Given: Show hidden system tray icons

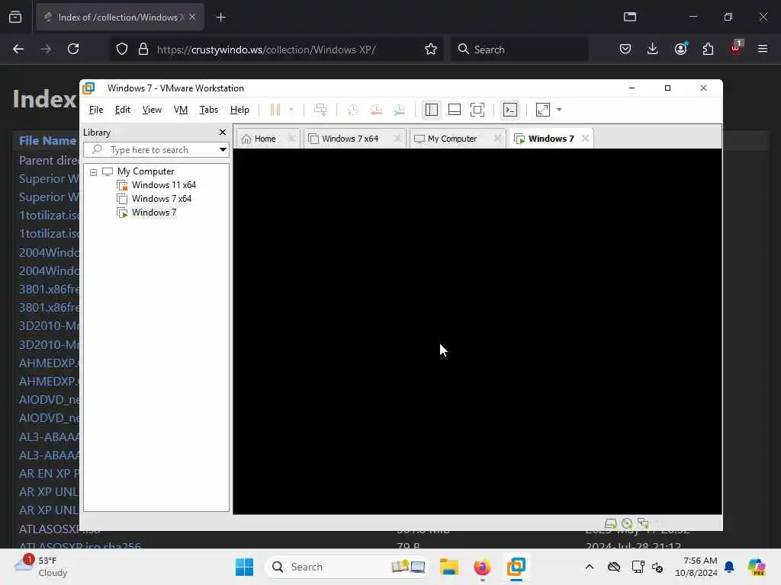Looking at the screenshot, I should [x=590, y=567].
